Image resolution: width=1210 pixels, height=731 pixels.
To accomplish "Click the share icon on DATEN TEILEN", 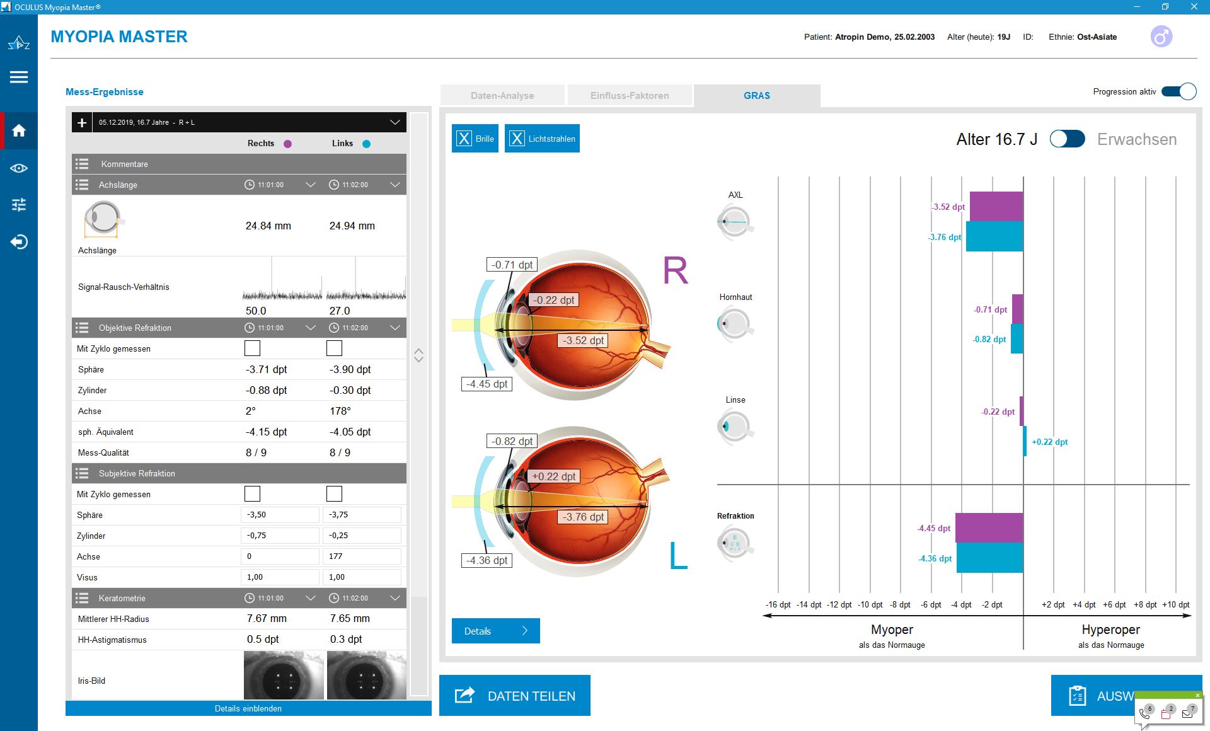I will click(x=464, y=695).
